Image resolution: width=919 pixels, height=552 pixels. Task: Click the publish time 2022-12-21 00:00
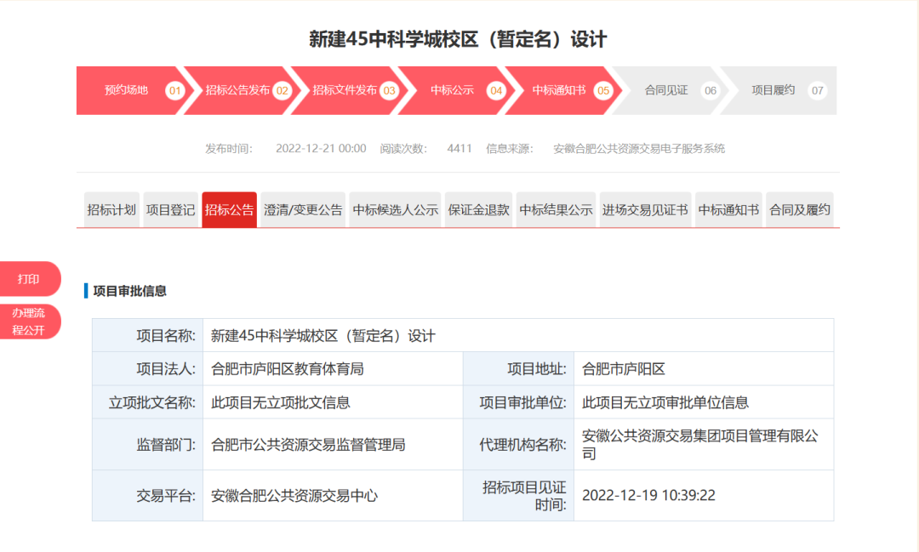(321, 149)
